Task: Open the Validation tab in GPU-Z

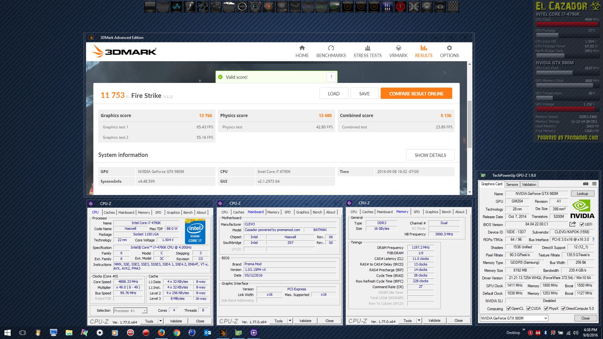Action: [529, 184]
